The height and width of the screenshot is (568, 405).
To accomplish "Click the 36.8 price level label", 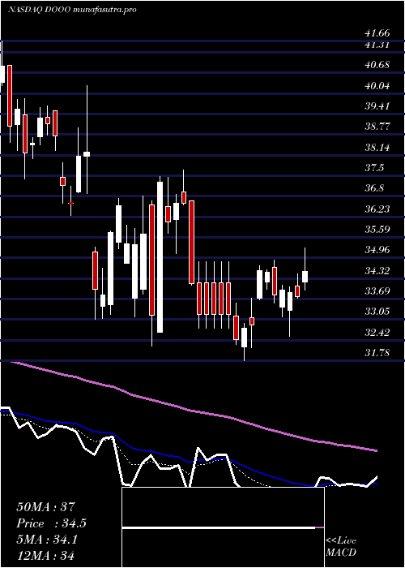I will pyautogui.click(x=374, y=188).
